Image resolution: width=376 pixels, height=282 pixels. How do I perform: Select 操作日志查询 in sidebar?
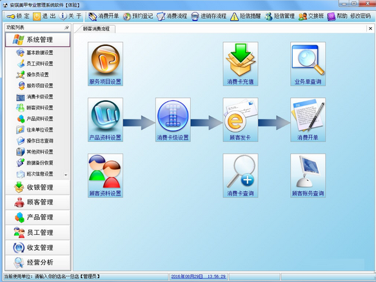pos(35,141)
